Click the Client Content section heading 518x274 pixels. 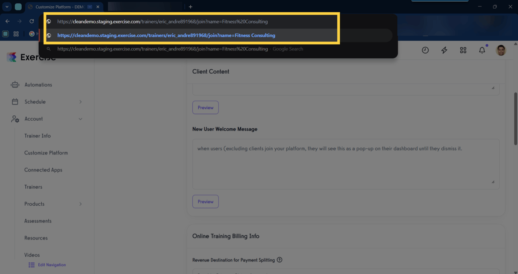(x=211, y=71)
